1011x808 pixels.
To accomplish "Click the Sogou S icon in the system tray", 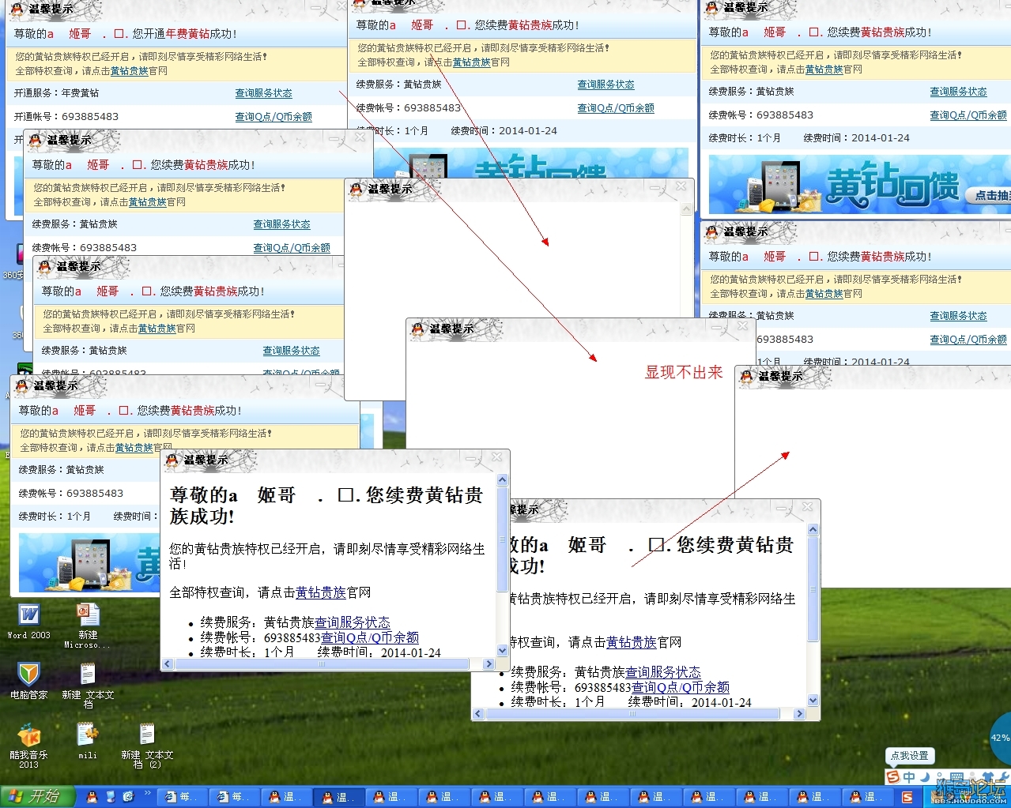I will (x=907, y=798).
